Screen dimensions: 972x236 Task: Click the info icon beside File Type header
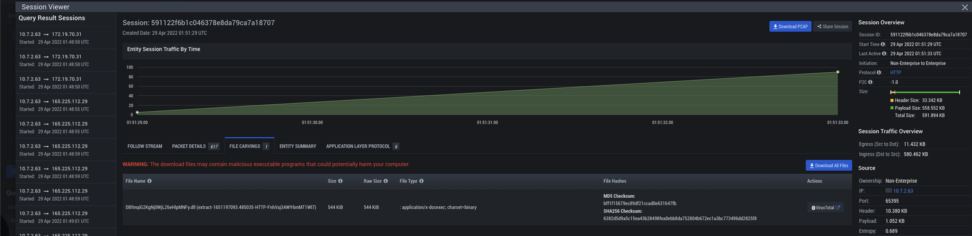coord(422,181)
